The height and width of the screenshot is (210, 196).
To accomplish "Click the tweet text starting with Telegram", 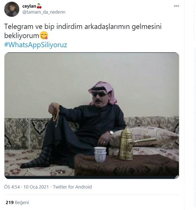I will coord(83,31).
